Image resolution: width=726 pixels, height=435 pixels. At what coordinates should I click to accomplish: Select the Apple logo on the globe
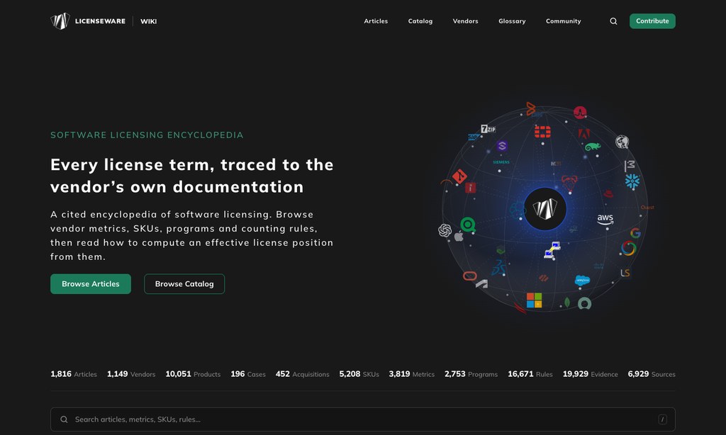(x=459, y=237)
